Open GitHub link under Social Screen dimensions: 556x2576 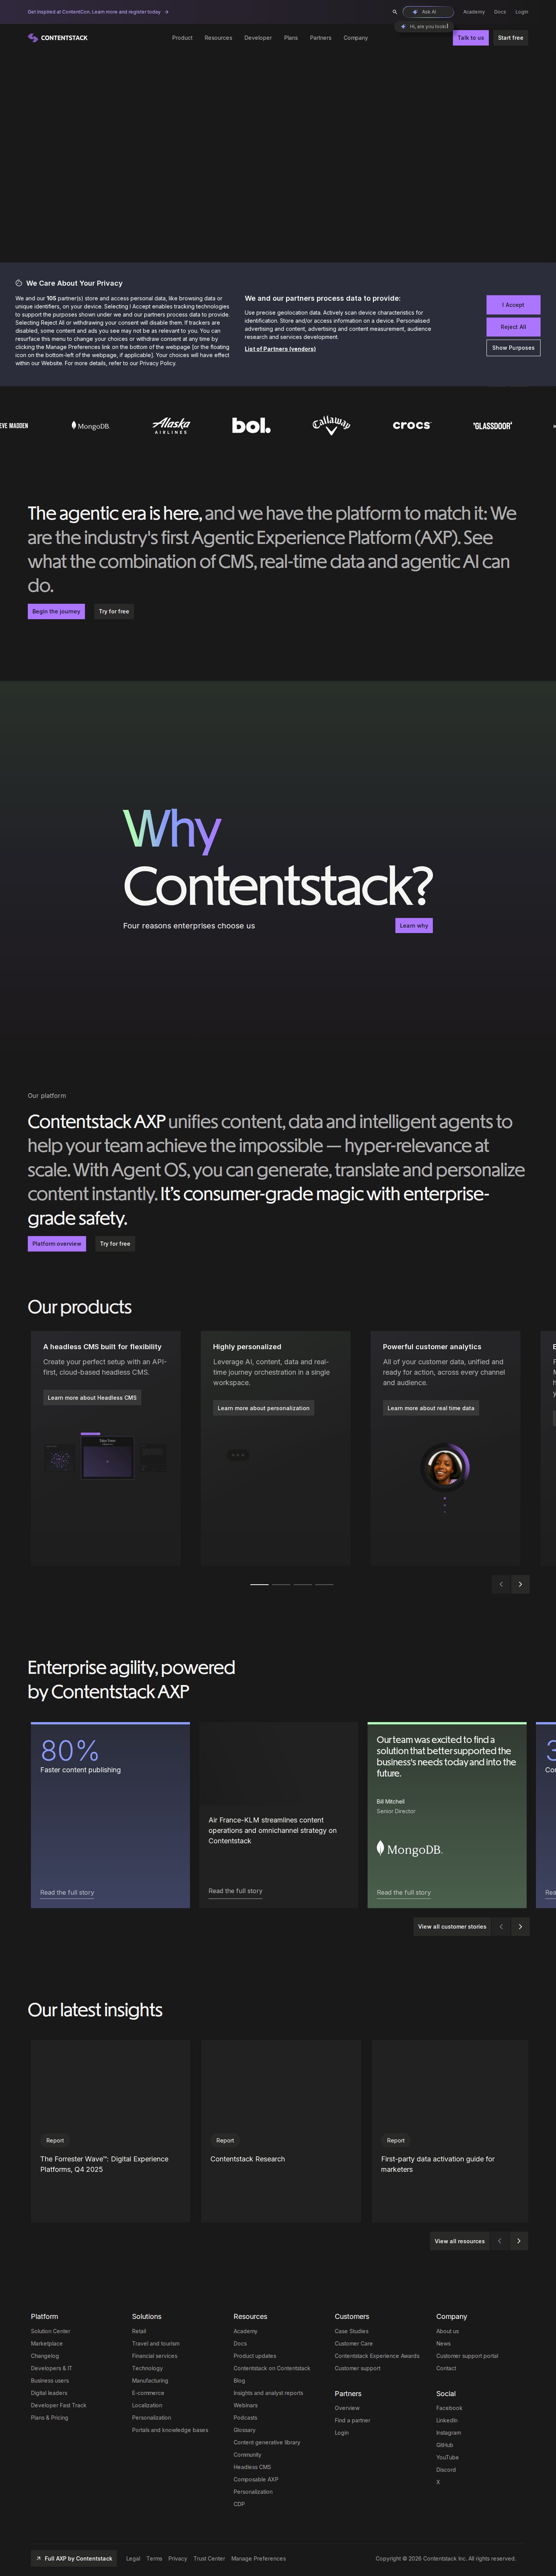pyautogui.click(x=444, y=2445)
